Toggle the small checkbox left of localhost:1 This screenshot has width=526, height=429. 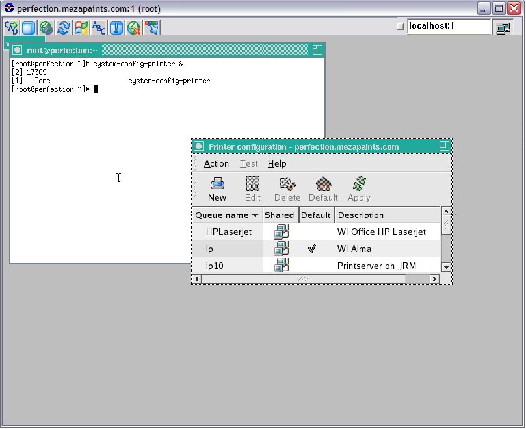click(x=400, y=27)
